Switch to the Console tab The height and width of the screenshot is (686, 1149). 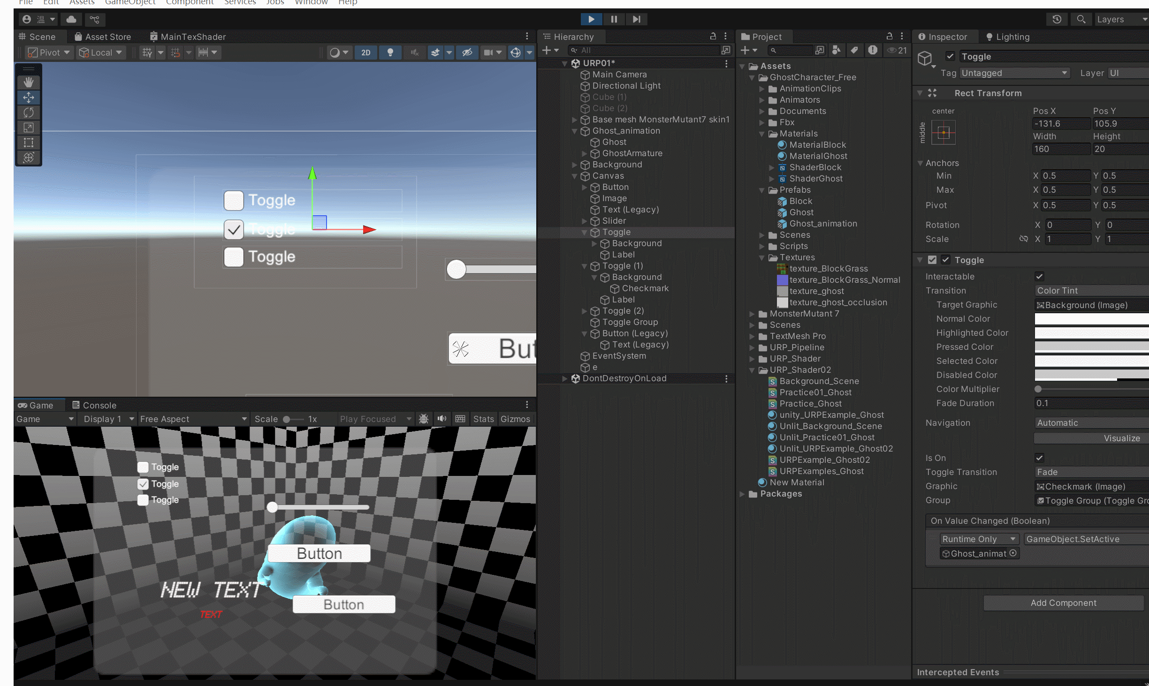[94, 405]
